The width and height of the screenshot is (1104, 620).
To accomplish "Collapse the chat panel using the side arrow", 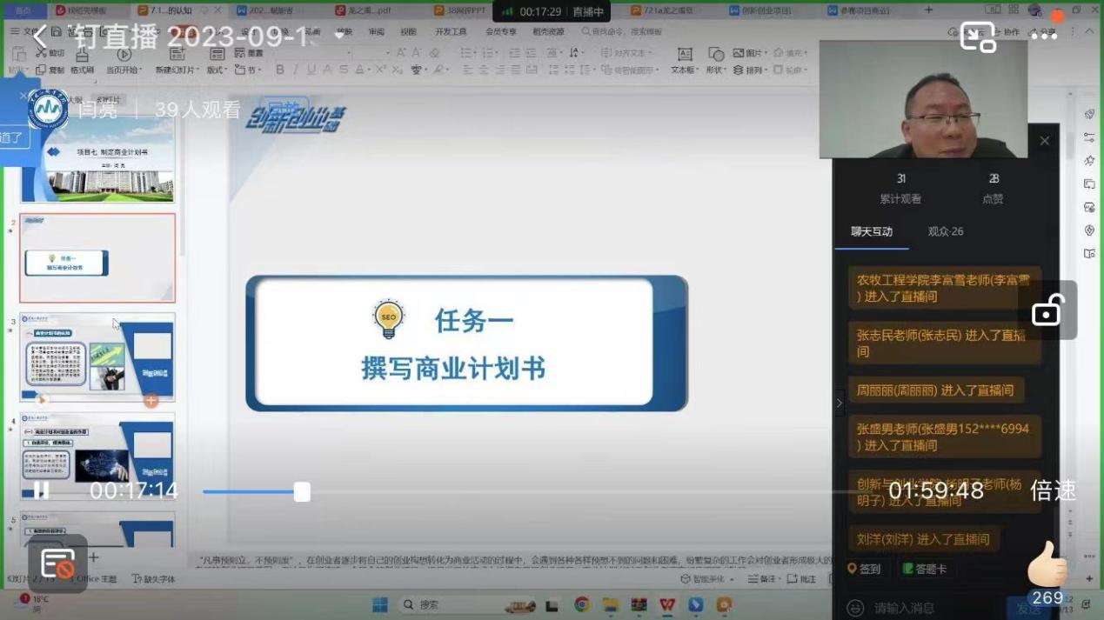I will click(x=839, y=403).
